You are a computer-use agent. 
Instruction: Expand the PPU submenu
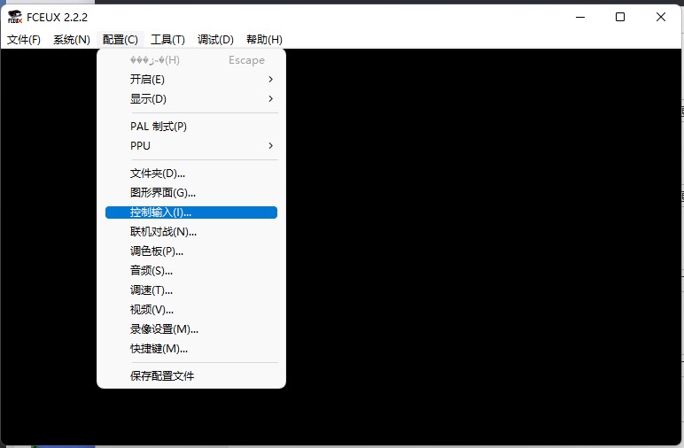click(191, 145)
